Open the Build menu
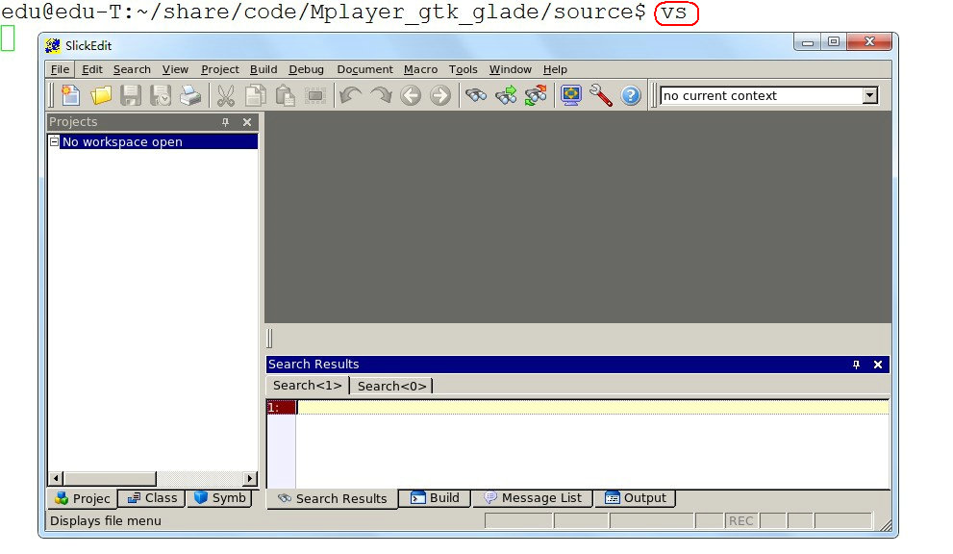The image size is (953, 554). coord(263,69)
